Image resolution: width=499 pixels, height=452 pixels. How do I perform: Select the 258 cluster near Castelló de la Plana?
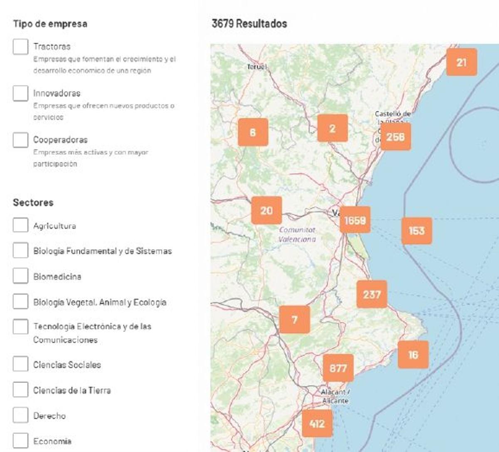[396, 136]
